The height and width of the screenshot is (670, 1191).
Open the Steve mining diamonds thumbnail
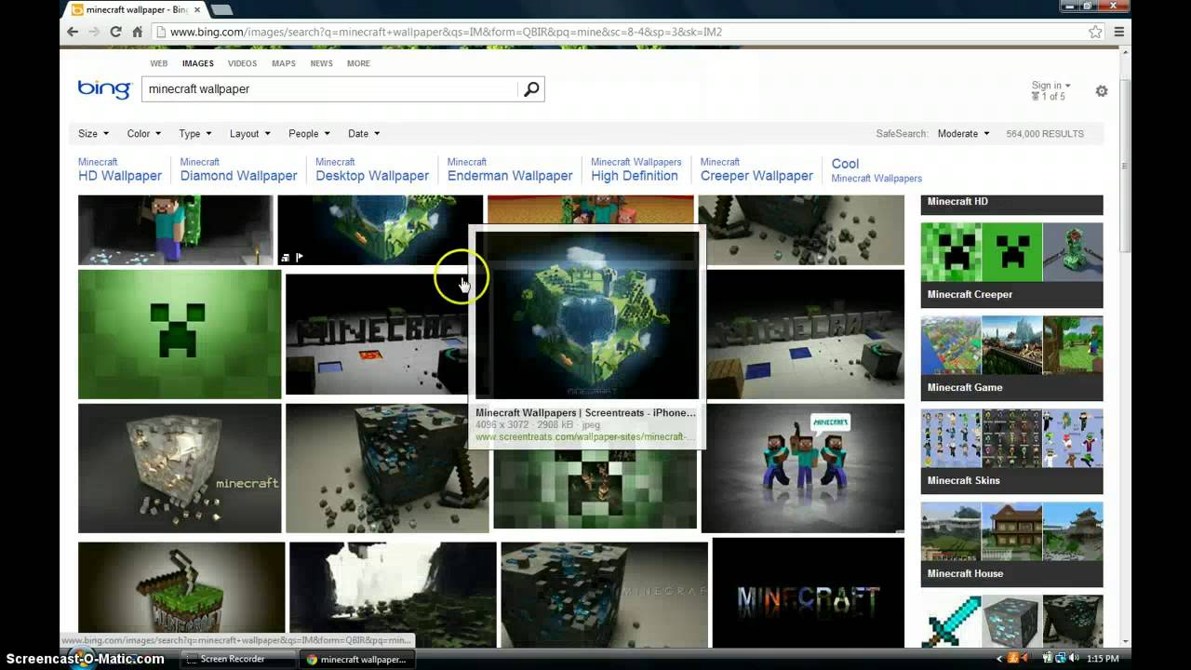(x=176, y=230)
